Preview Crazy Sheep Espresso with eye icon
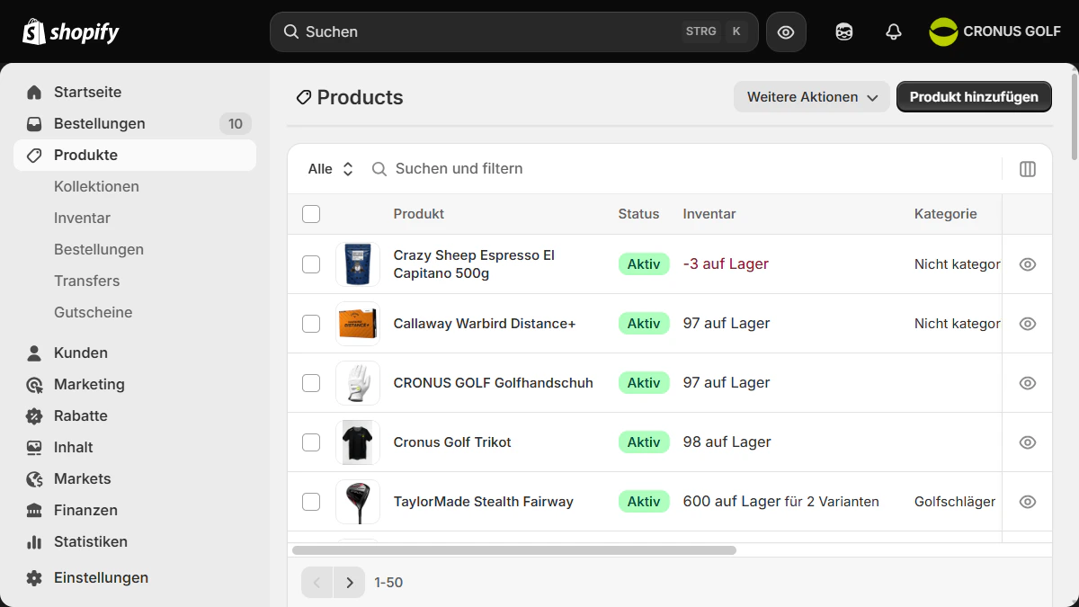Screen dimensions: 1079x607 (x=1028, y=264)
